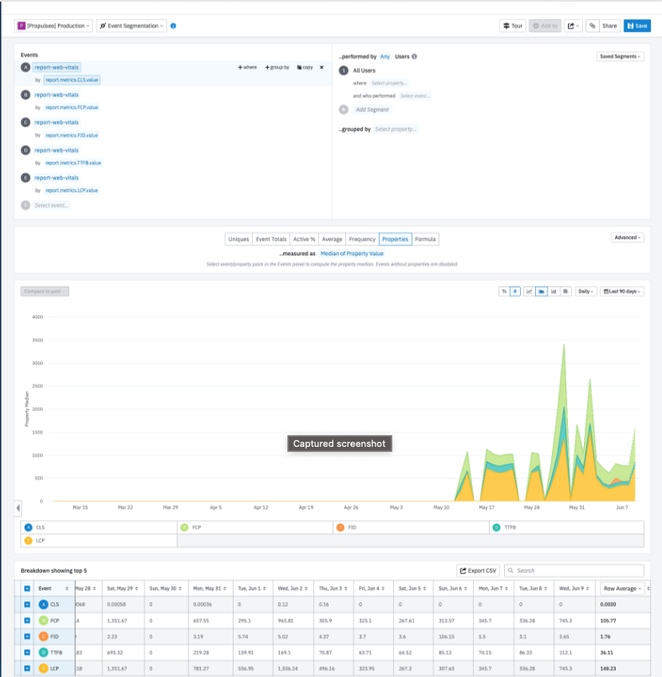Click the Share button
The height and width of the screenshot is (677, 662).
tap(609, 26)
